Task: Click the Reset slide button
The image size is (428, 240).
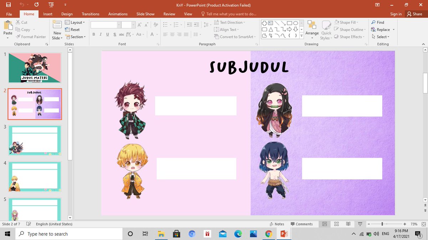Action: coord(72,30)
